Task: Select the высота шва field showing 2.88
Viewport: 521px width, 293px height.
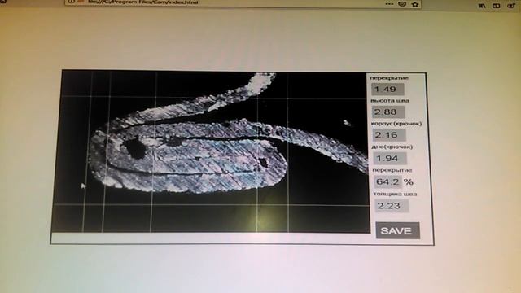Action: coord(388,112)
